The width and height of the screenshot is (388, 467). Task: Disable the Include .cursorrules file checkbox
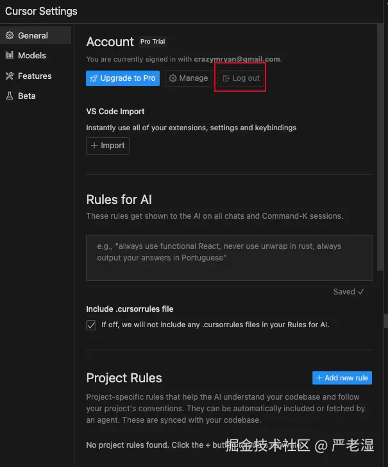[x=91, y=325]
